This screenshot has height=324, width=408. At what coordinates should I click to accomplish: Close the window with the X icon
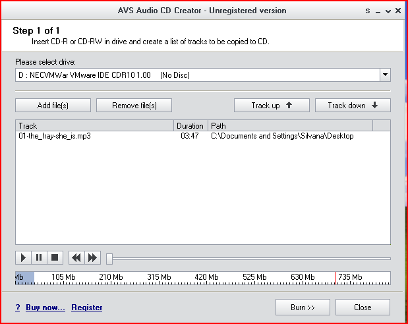[x=398, y=11]
